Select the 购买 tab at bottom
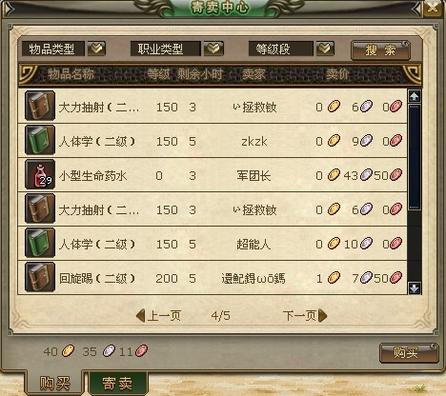446x396 pixels. [54, 383]
